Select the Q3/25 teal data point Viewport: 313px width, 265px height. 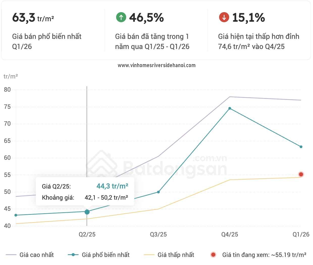[159, 192]
